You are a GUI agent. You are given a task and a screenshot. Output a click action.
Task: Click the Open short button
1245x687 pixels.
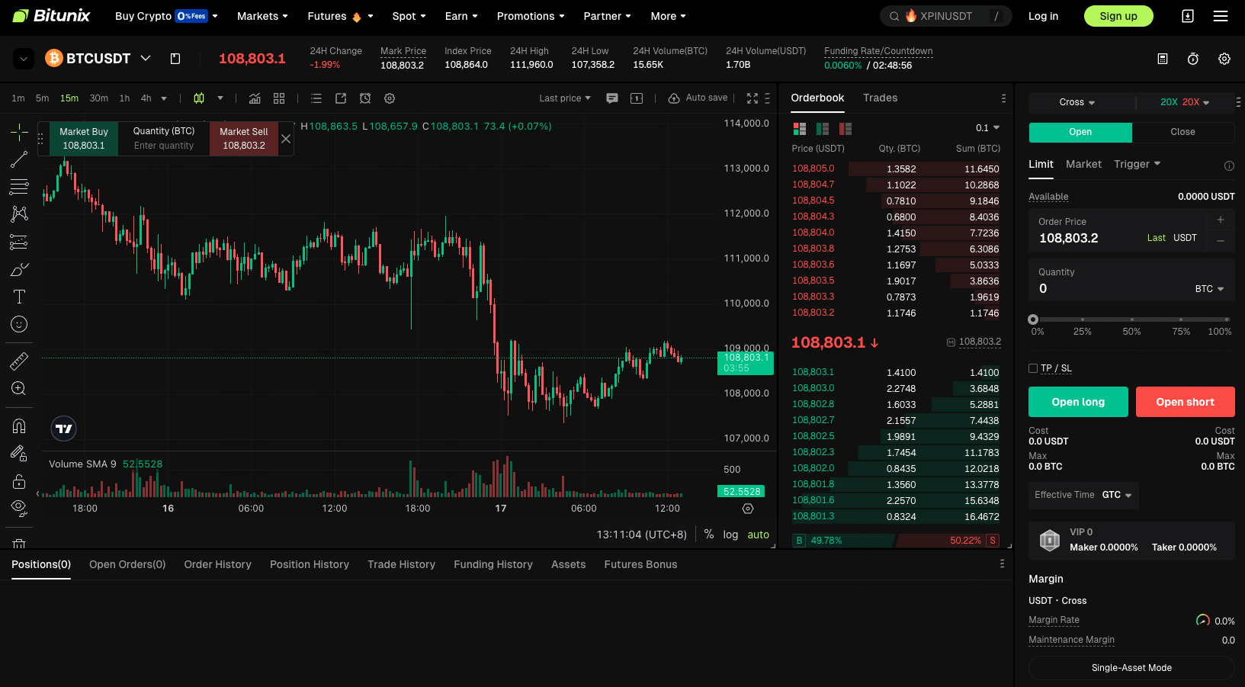click(x=1185, y=402)
